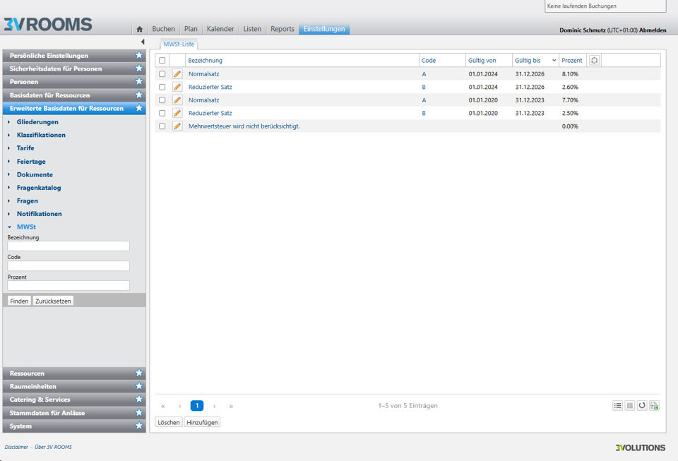The width and height of the screenshot is (678, 461).
Task: Check the box for Reduzierter Satz 2.60%
Action: pyautogui.click(x=162, y=87)
